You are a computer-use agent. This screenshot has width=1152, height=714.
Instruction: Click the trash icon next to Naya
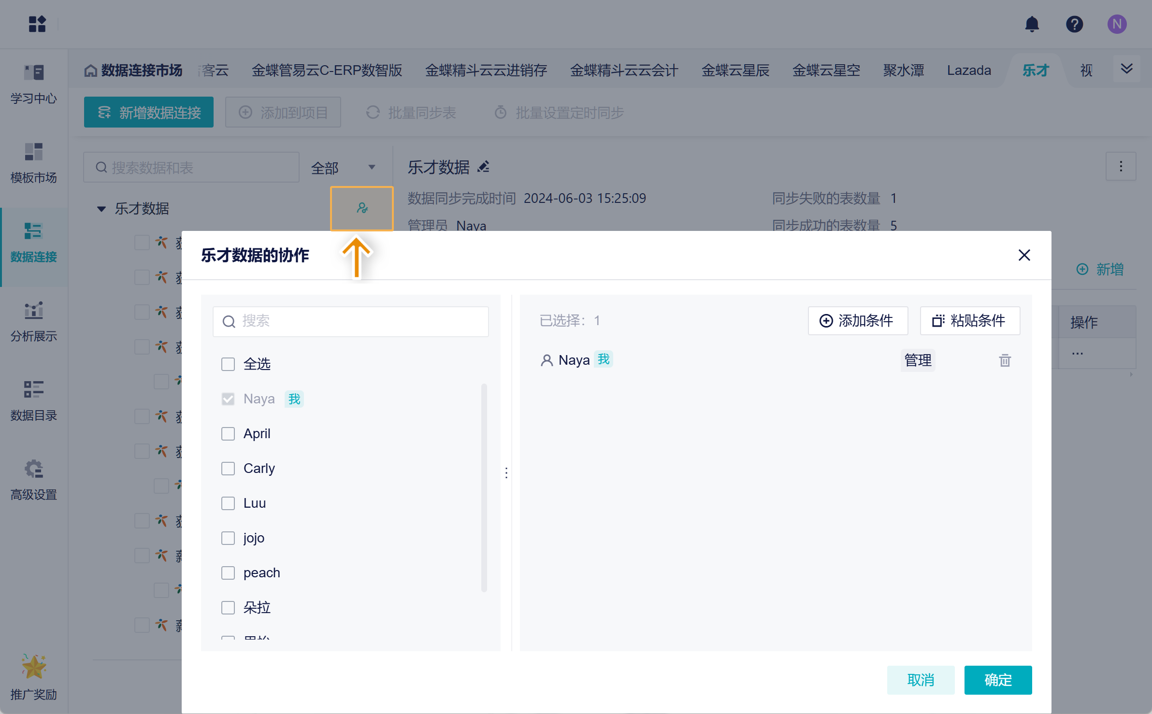tap(1005, 360)
